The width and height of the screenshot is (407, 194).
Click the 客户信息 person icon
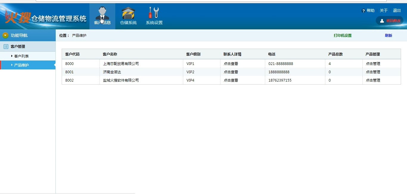102,13
